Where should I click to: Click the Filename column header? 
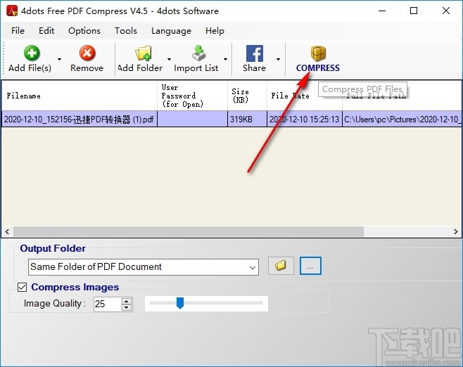pyautogui.click(x=80, y=96)
